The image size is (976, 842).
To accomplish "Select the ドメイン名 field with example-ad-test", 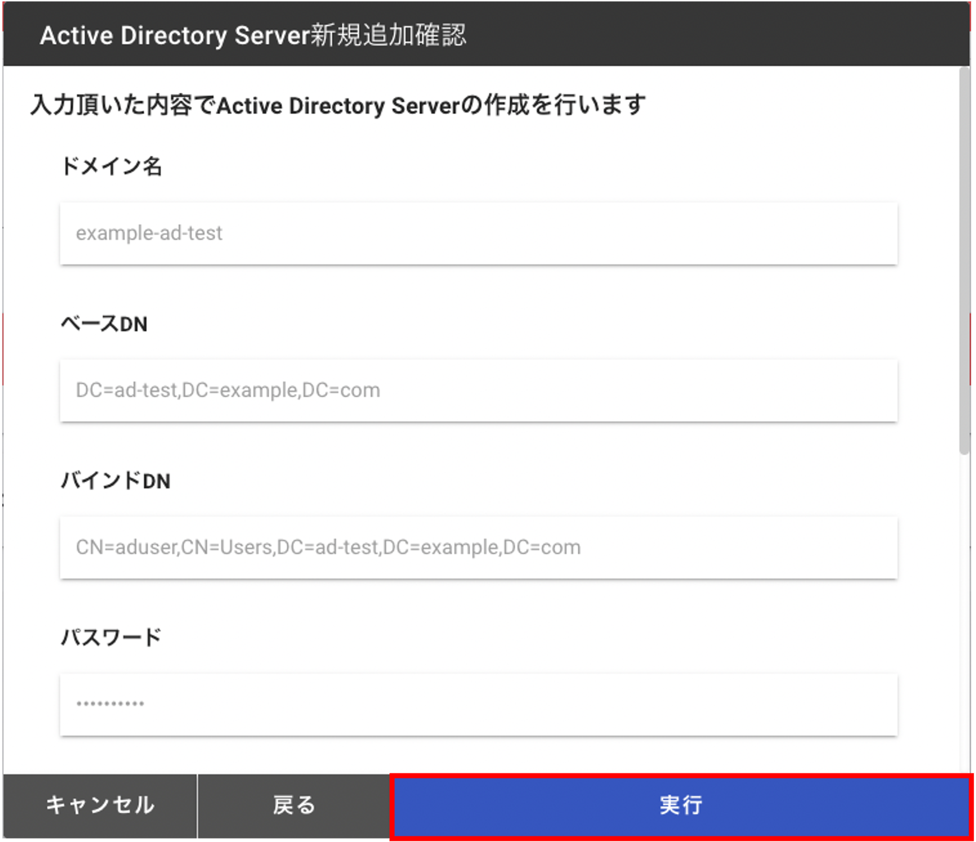I will coord(479,233).
